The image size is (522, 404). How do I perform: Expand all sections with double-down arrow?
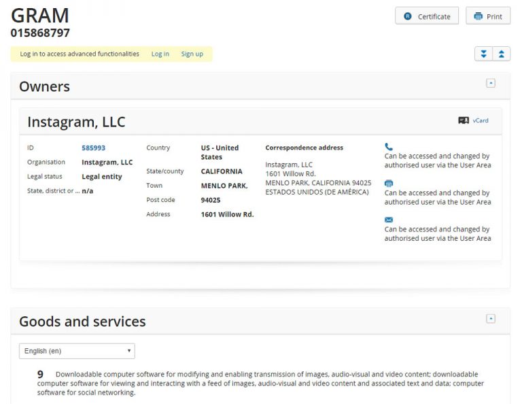[x=483, y=54]
